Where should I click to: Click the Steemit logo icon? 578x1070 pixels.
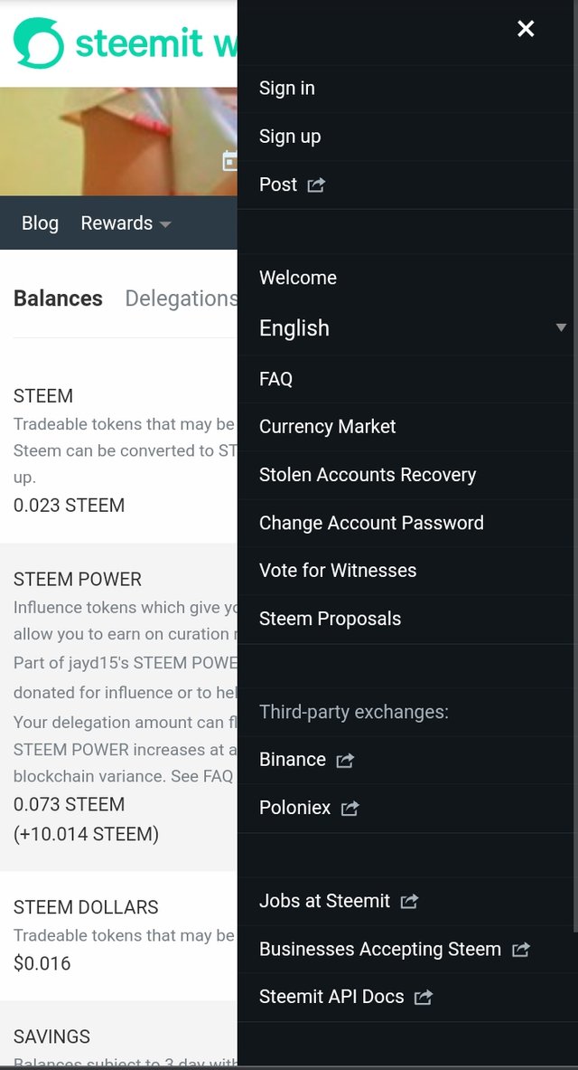tap(39, 43)
